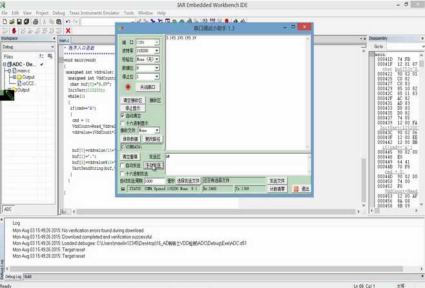Click the debugger Reset icon
This screenshot has width=425, height=288.
pos(5,31)
